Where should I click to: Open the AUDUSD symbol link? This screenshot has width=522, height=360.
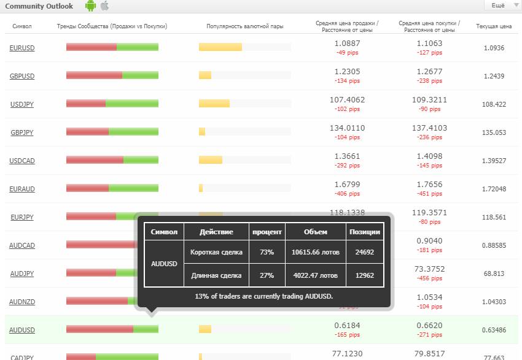[x=22, y=330]
